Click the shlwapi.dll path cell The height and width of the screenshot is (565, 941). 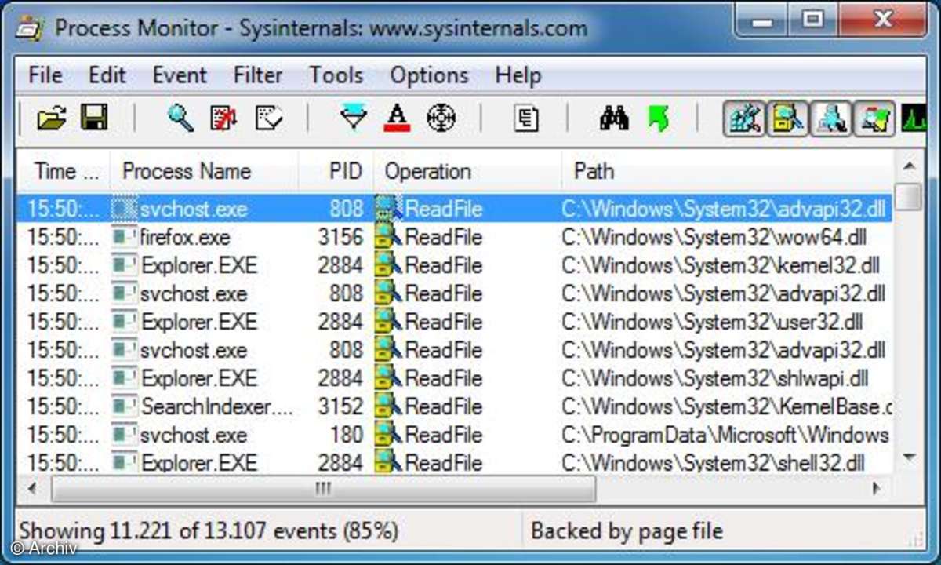(716, 378)
